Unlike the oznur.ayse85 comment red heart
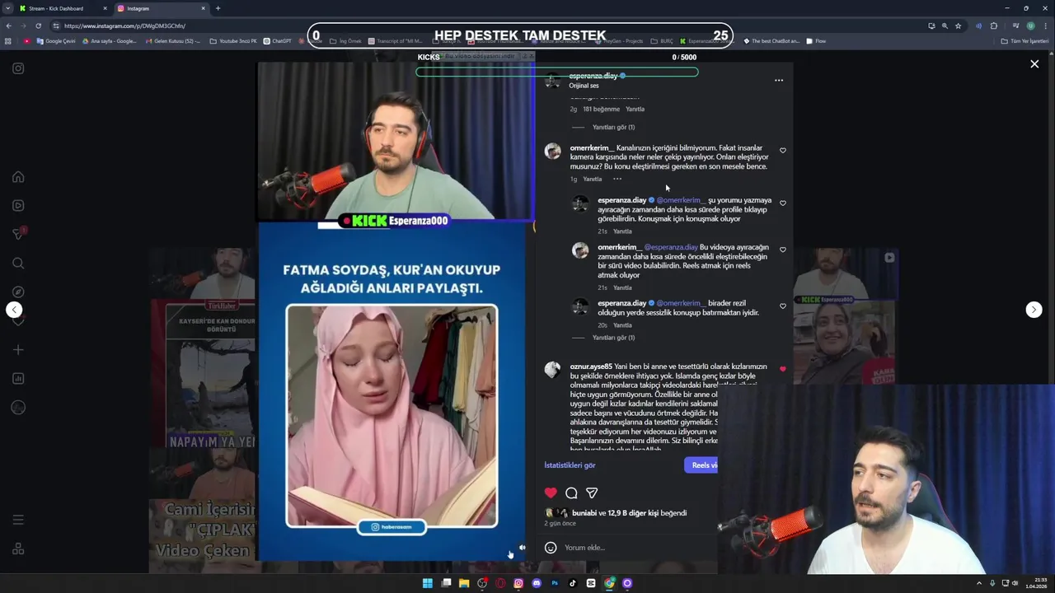The image size is (1055, 593). pos(783,369)
